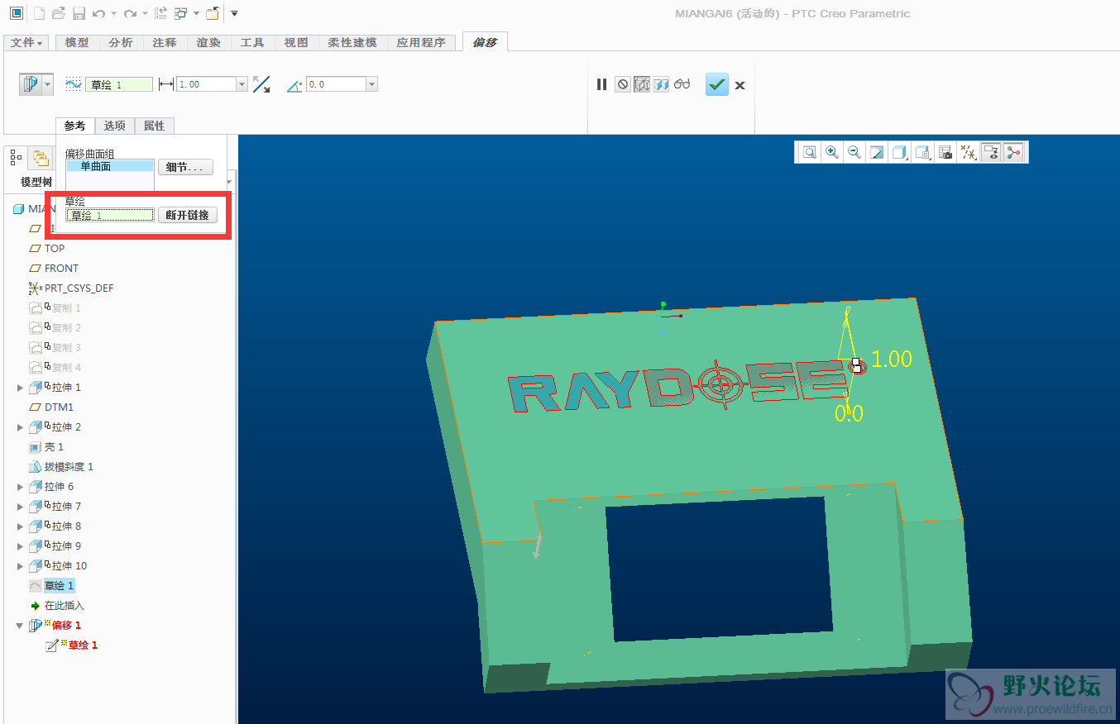Flip the offset direction with arrows icon
1120x724 pixels.
point(261,83)
